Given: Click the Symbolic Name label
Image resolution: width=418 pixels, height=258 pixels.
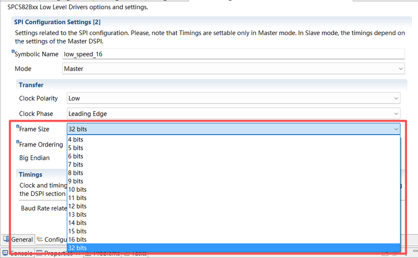Looking at the screenshot, I should pyautogui.click(x=36, y=54).
